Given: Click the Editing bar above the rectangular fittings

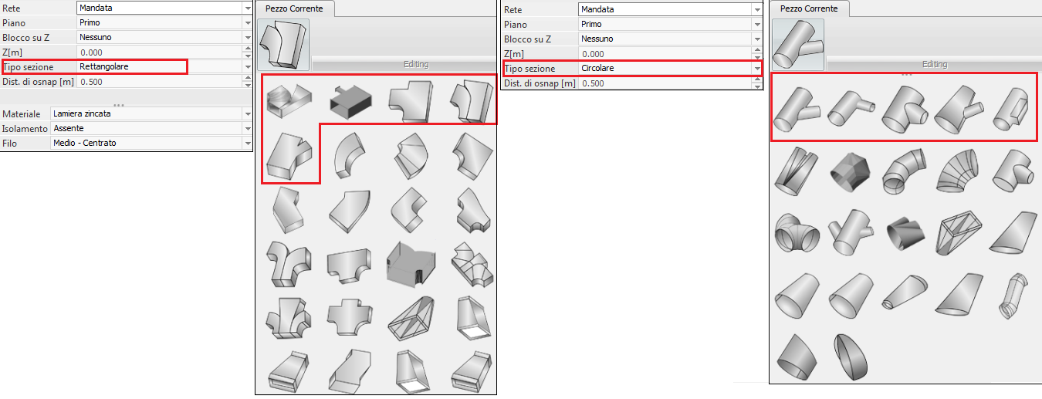Looking at the screenshot, I should click(x=415, y=64).
